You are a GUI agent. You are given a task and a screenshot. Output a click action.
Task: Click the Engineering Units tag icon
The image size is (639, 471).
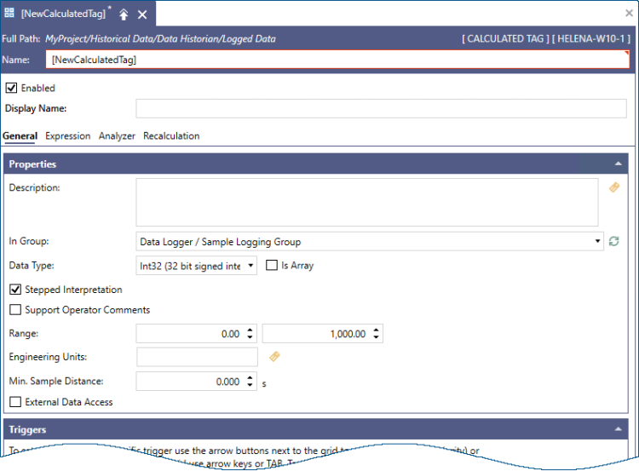[x=274, y=357]
